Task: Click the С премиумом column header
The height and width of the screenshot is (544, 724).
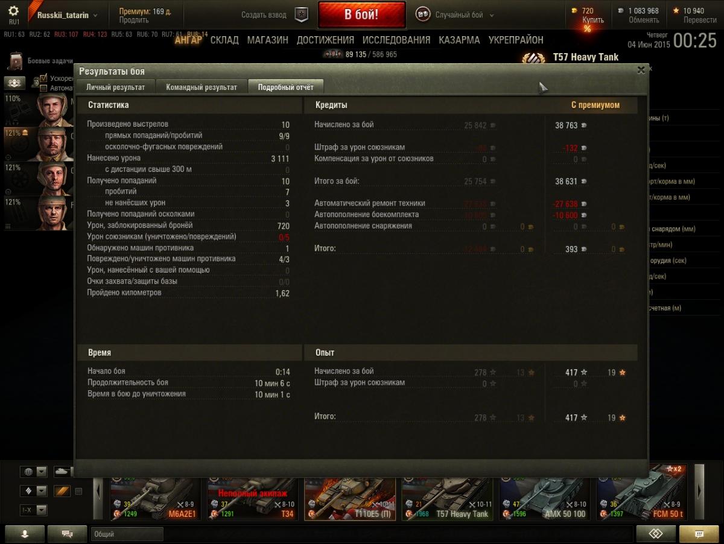Action: [x=595, y=105]
